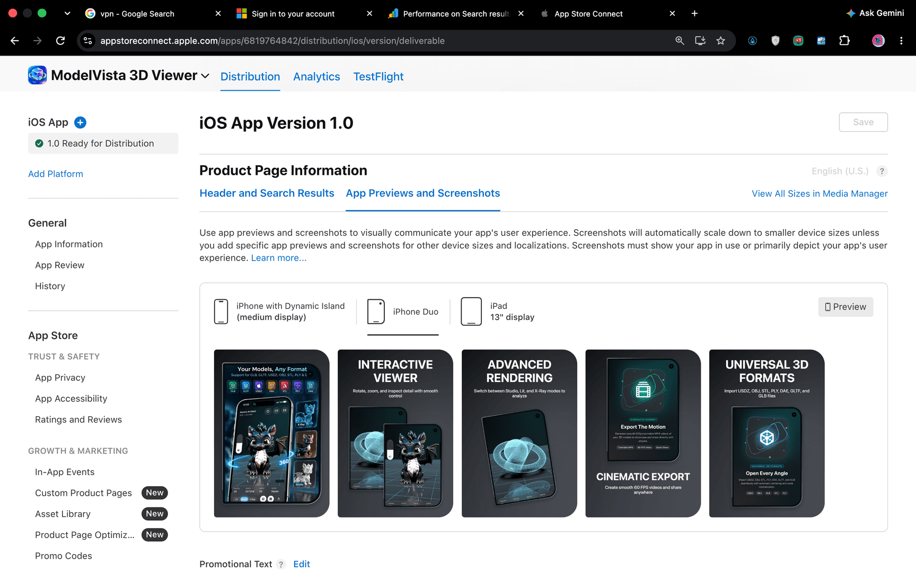The height and width of the screenshot is (572, 916).
Task: Expand the ModelVista 3D Viewer app dropdown
Action: [x=205, y=76]
